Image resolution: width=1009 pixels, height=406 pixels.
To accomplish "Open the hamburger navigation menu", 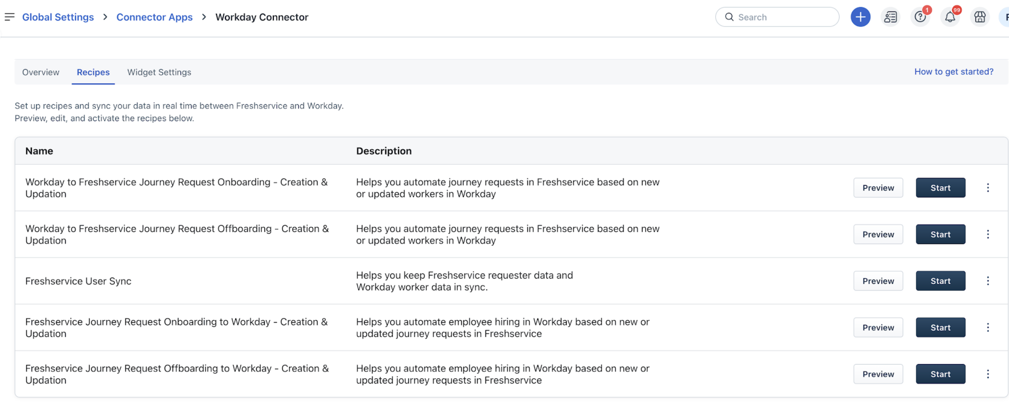I will tap(10, 17).
